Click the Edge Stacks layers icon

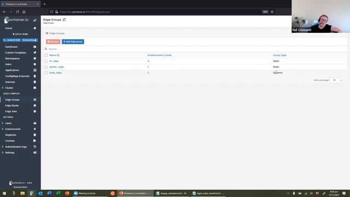click(35, 106)
